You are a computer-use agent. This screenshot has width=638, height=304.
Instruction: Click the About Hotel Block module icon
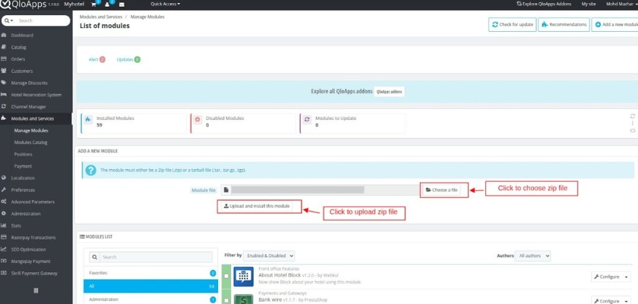tap(243, 276)
